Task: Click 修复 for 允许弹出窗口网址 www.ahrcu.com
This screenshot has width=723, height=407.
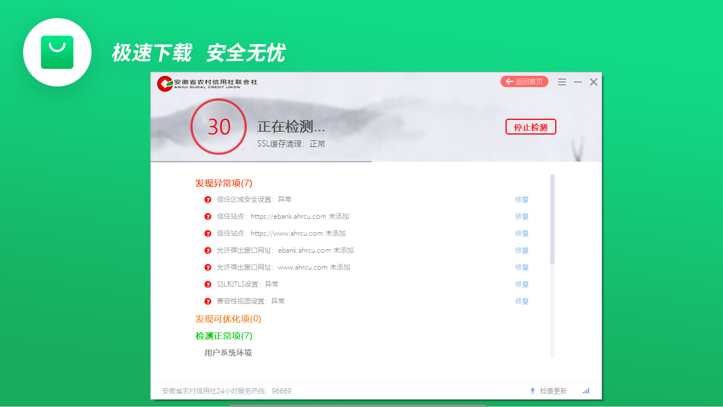Action: point(521,267)
